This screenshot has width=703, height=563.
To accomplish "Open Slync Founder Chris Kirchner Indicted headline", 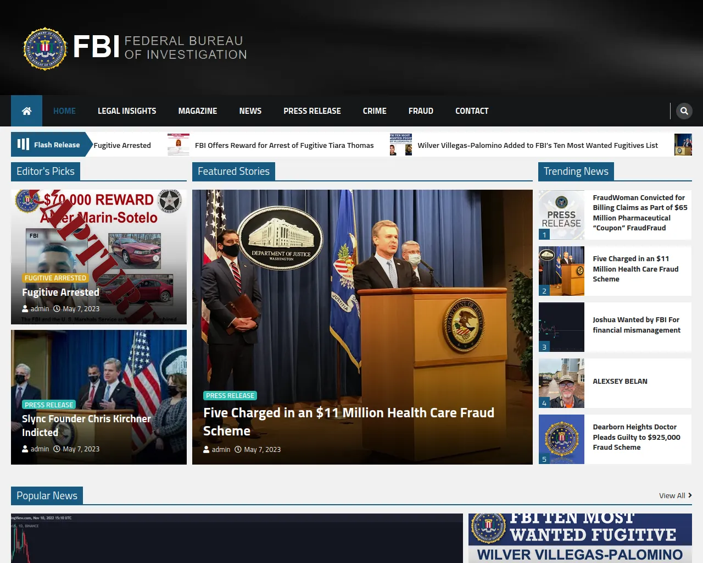I will tap(86, 426).
